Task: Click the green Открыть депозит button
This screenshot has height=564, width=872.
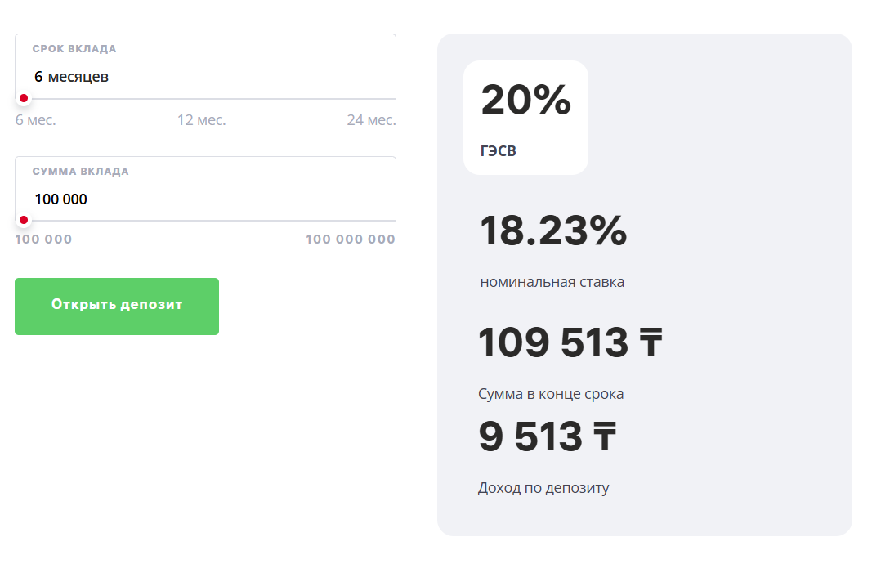Action: (117, 306)
